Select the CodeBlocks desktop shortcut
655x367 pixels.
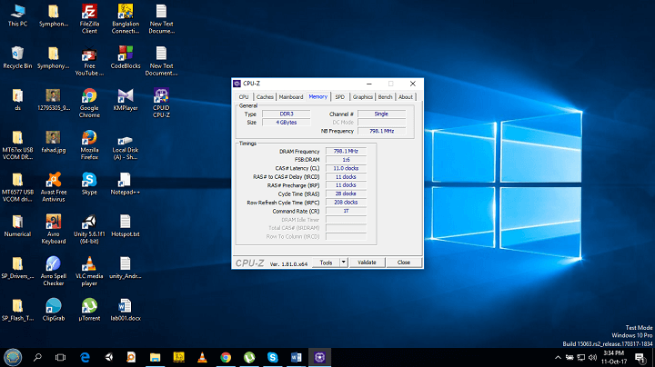[125, 53]
